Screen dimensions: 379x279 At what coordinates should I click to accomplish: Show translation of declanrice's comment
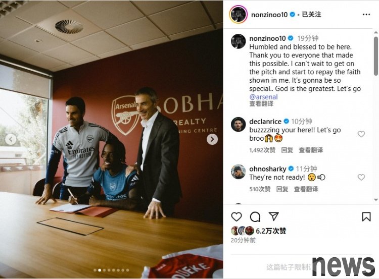point(311,150)
